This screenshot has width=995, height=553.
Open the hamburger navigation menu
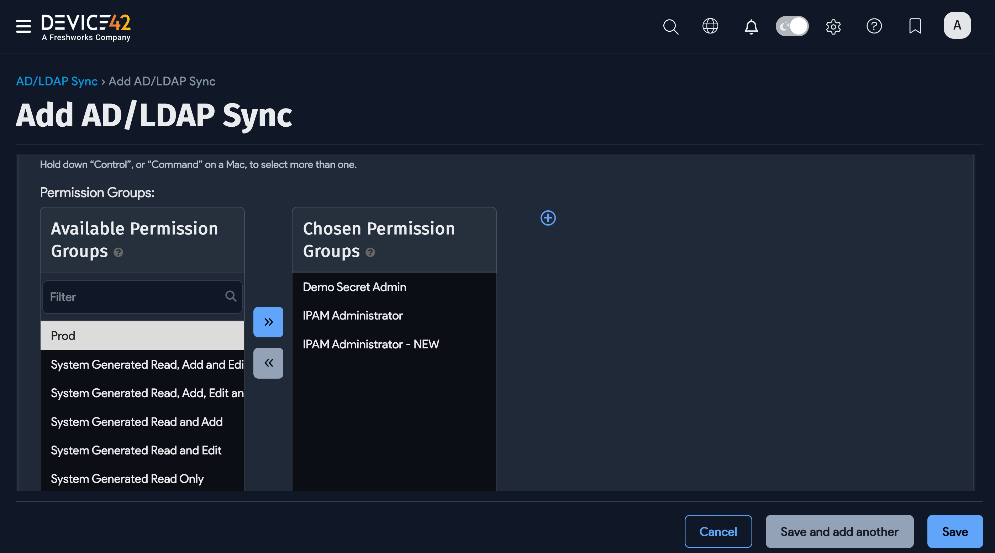tap(23, 26)
